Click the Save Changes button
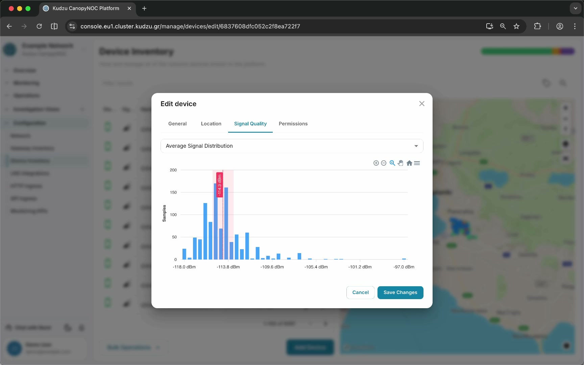 coord(400,293)
